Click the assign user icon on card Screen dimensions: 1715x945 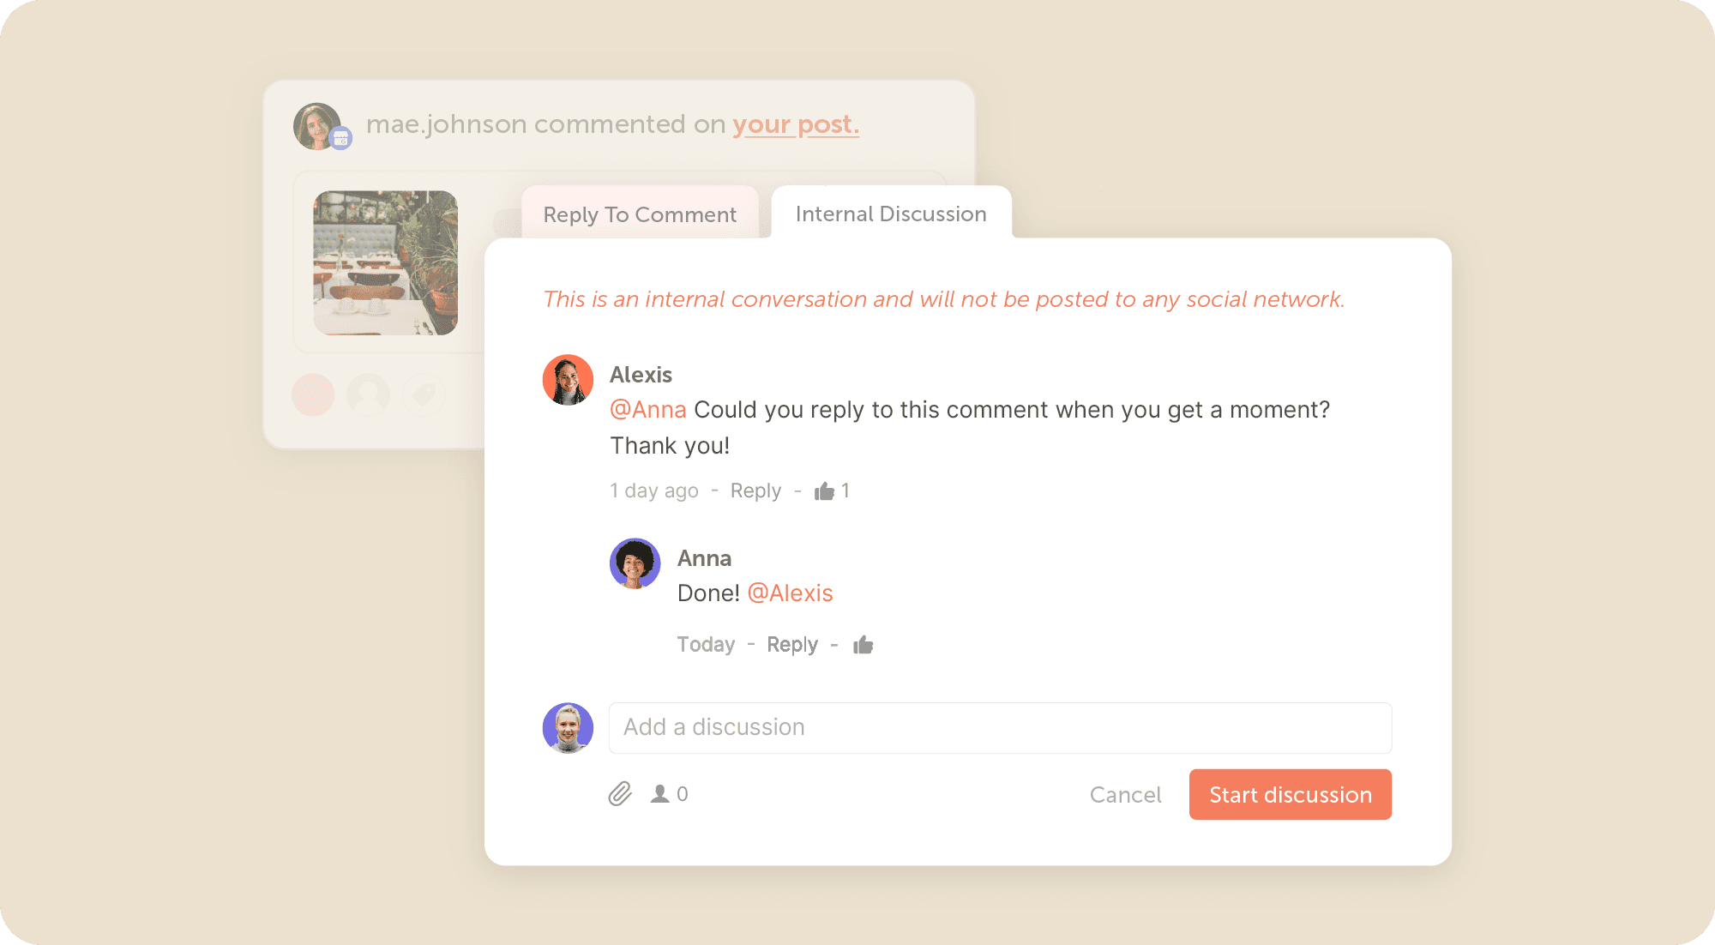pos(369,394)
